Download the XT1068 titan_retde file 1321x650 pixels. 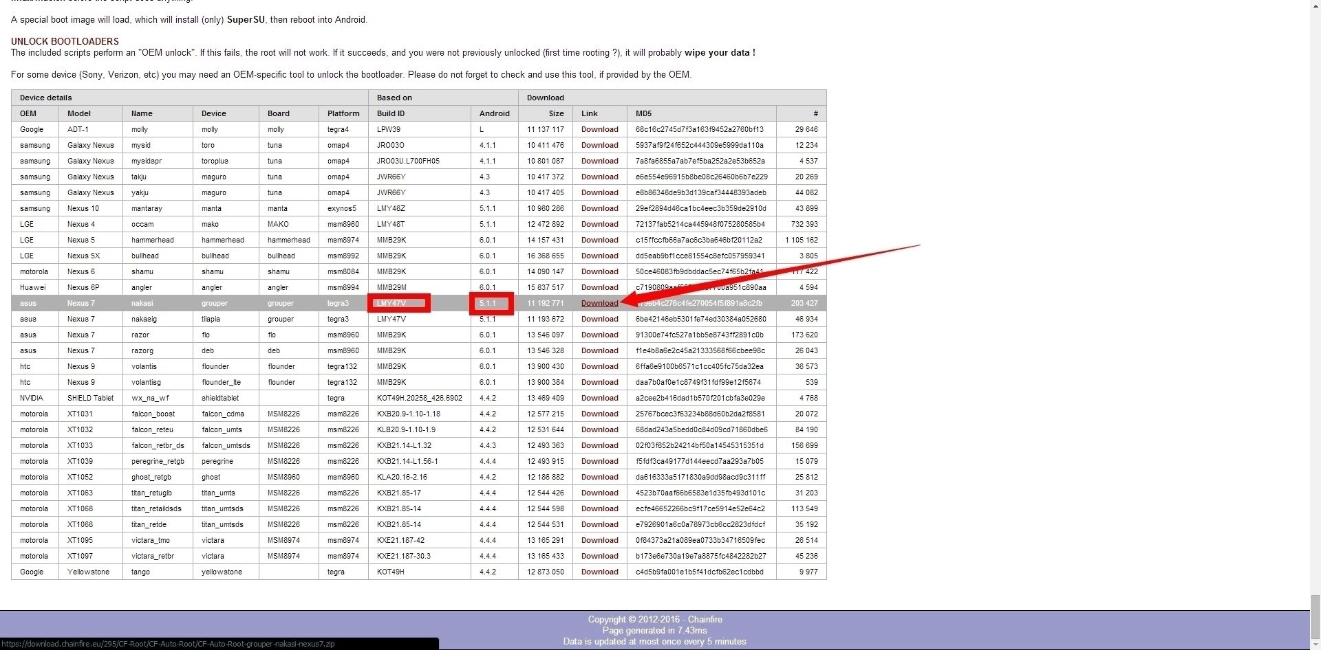(x=599, y=524)
